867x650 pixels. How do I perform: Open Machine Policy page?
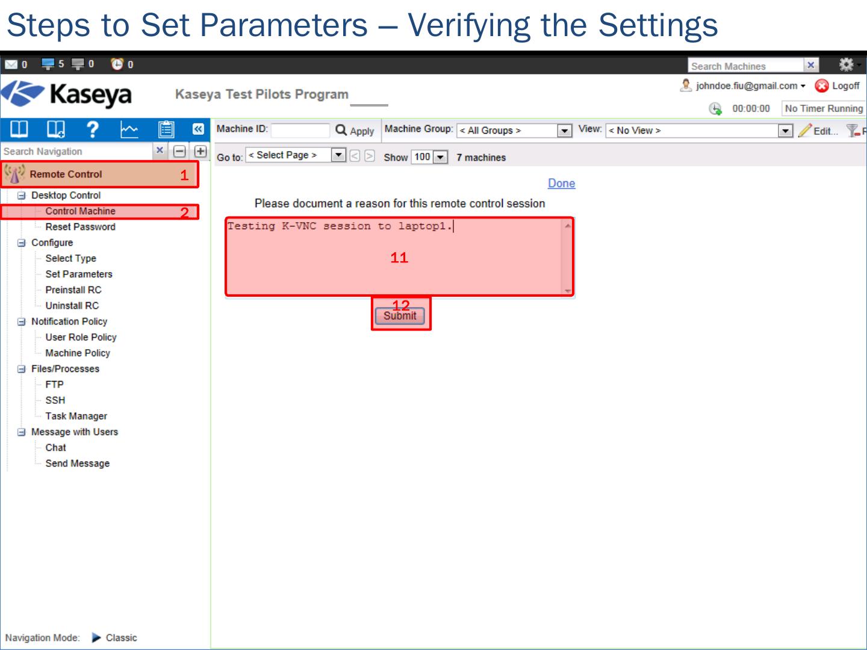[78, 353]
